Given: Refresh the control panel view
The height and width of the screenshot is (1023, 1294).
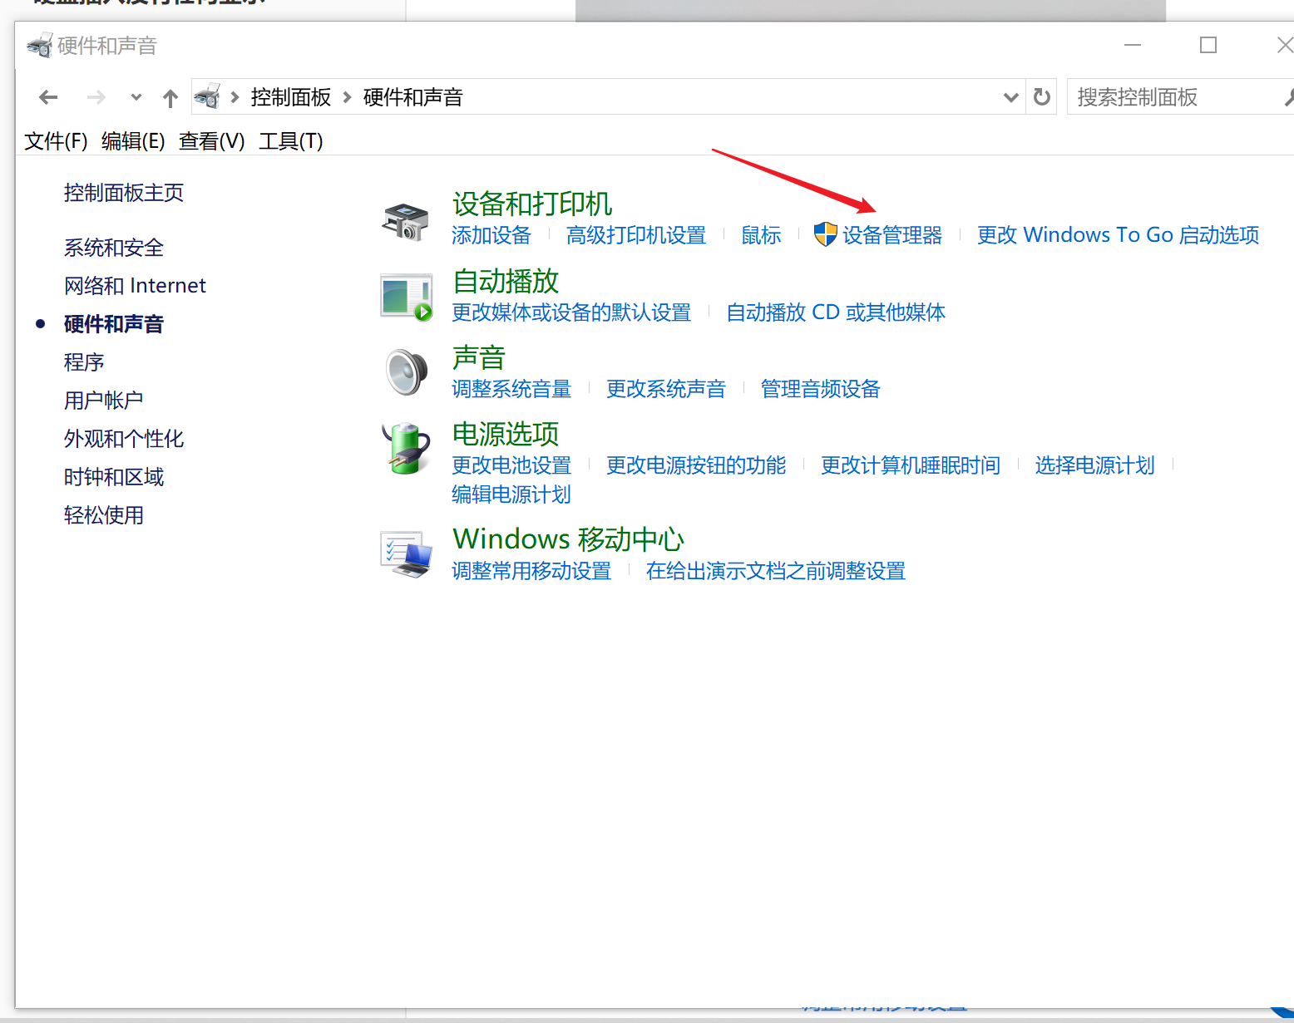Looking at the screenshot, I should (x=1041, y=97).
